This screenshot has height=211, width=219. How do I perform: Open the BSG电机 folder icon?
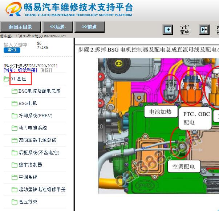pos(15,104)
